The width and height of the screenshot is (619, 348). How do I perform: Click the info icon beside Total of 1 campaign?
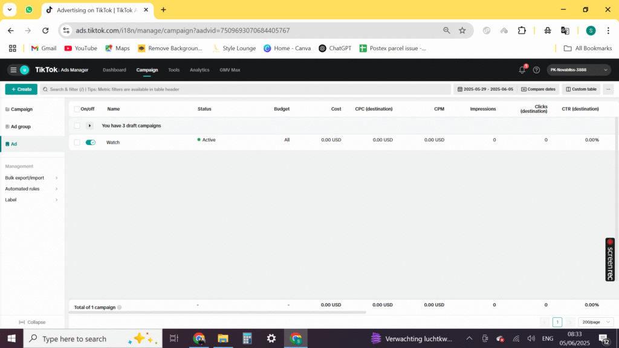pyautogui.click(x=119, y=308)
